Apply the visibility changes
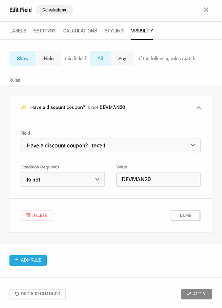 (196, 294)
